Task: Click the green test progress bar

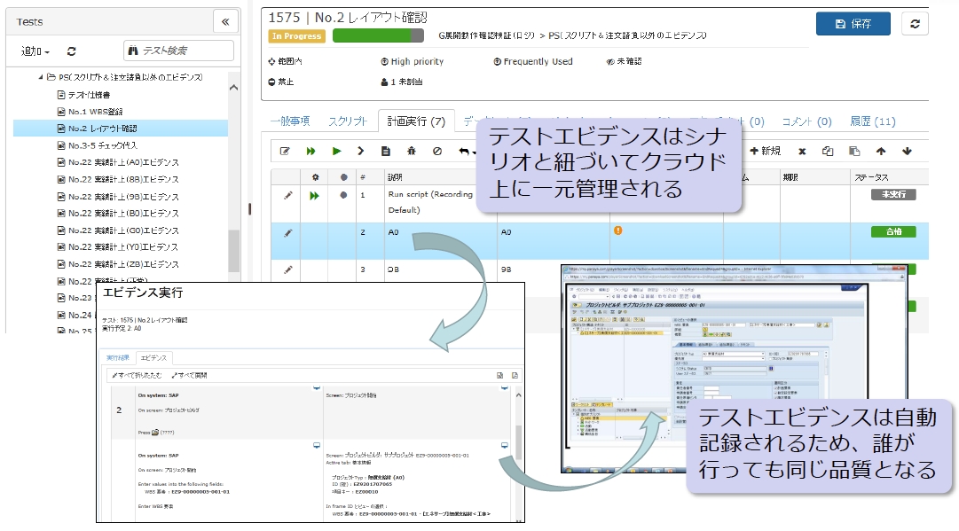Action: click(x=378, y=35)
